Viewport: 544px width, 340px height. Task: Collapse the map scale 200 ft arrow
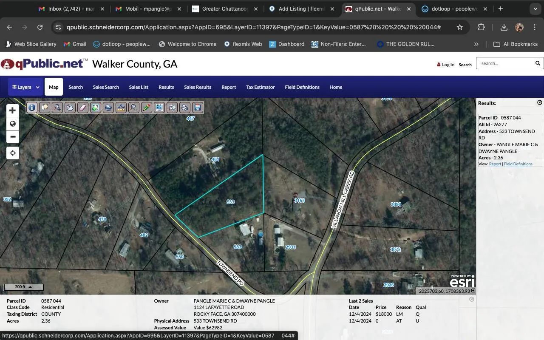point(30,287)
